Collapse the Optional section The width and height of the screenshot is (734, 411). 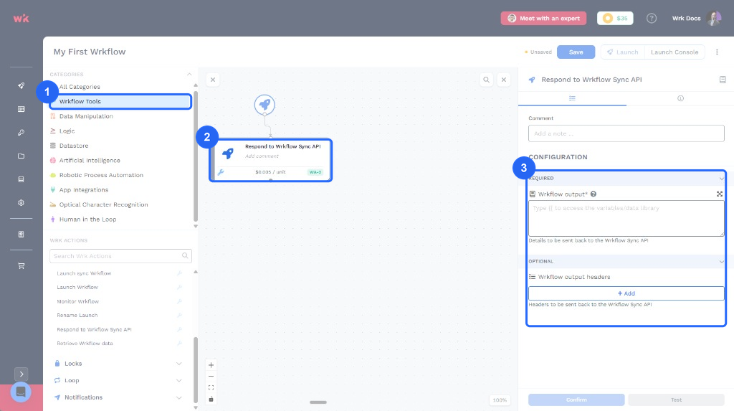(721, 262)
